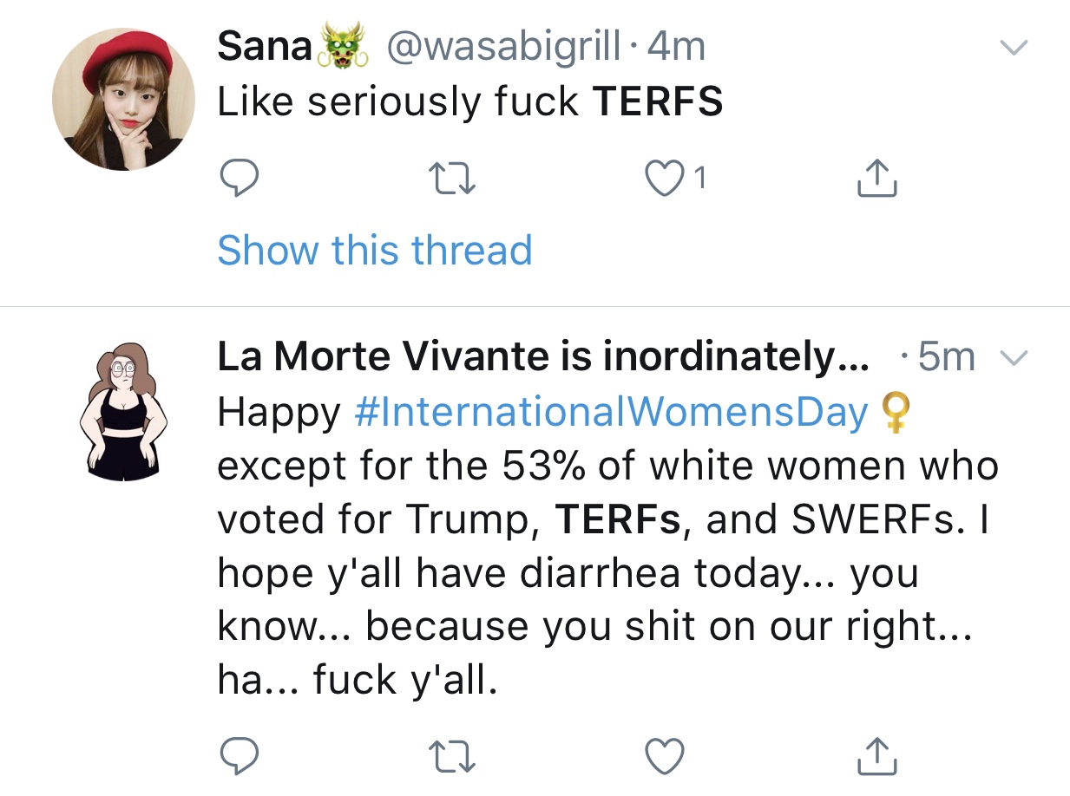Screen dimensions: 1070x796
Task: Share Sana's tweet via upload icon
Action: click(876, 178)
